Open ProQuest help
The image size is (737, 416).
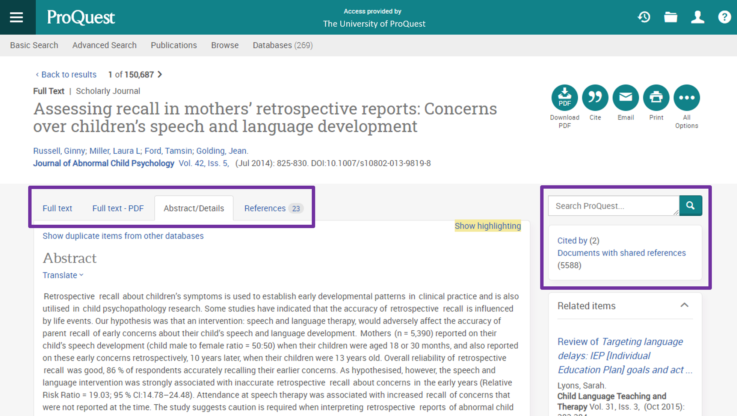point(725,17)
